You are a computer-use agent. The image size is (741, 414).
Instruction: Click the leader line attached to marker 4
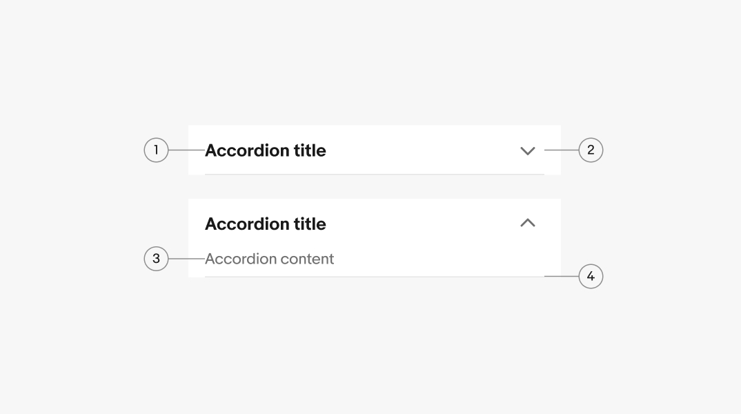561,276
